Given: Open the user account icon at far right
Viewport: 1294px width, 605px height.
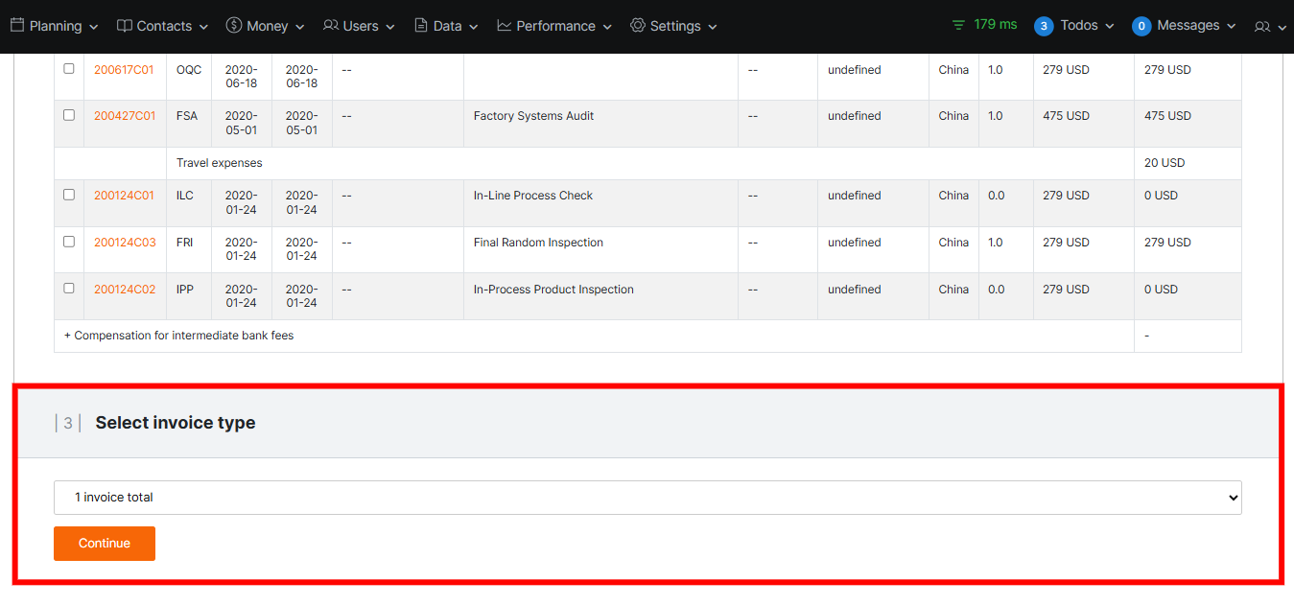Looking at the screenshot, I should tap(1262, 27).
